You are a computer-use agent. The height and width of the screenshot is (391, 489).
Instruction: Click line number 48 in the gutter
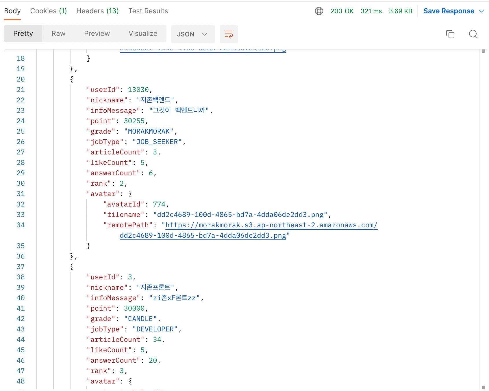21,381
